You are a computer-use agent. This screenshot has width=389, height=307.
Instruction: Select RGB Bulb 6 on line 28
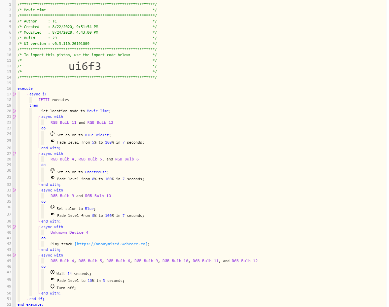click(127, 159)
